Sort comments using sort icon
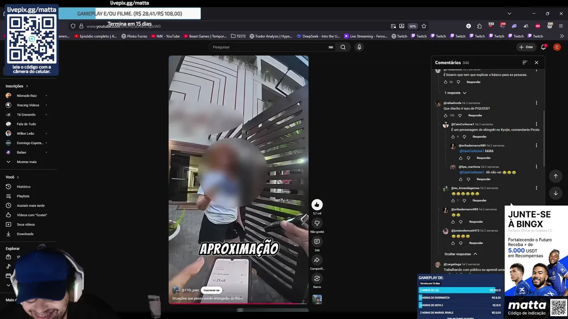This screenshot has height=319, width=568. point(525,62)
